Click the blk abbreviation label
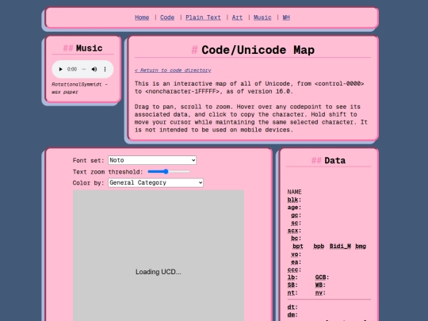The height and width of the screenshot is (321, 428). 294,200
